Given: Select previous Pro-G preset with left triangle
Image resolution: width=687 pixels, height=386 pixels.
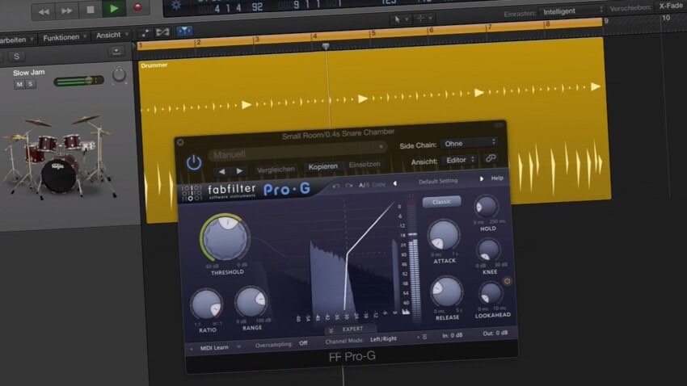Looking at the screenshot, I should click(x=394, y=184).
